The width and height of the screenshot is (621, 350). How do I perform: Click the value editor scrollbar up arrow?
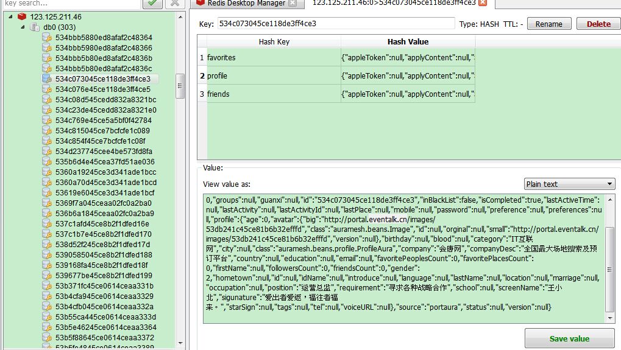point(609,199)
